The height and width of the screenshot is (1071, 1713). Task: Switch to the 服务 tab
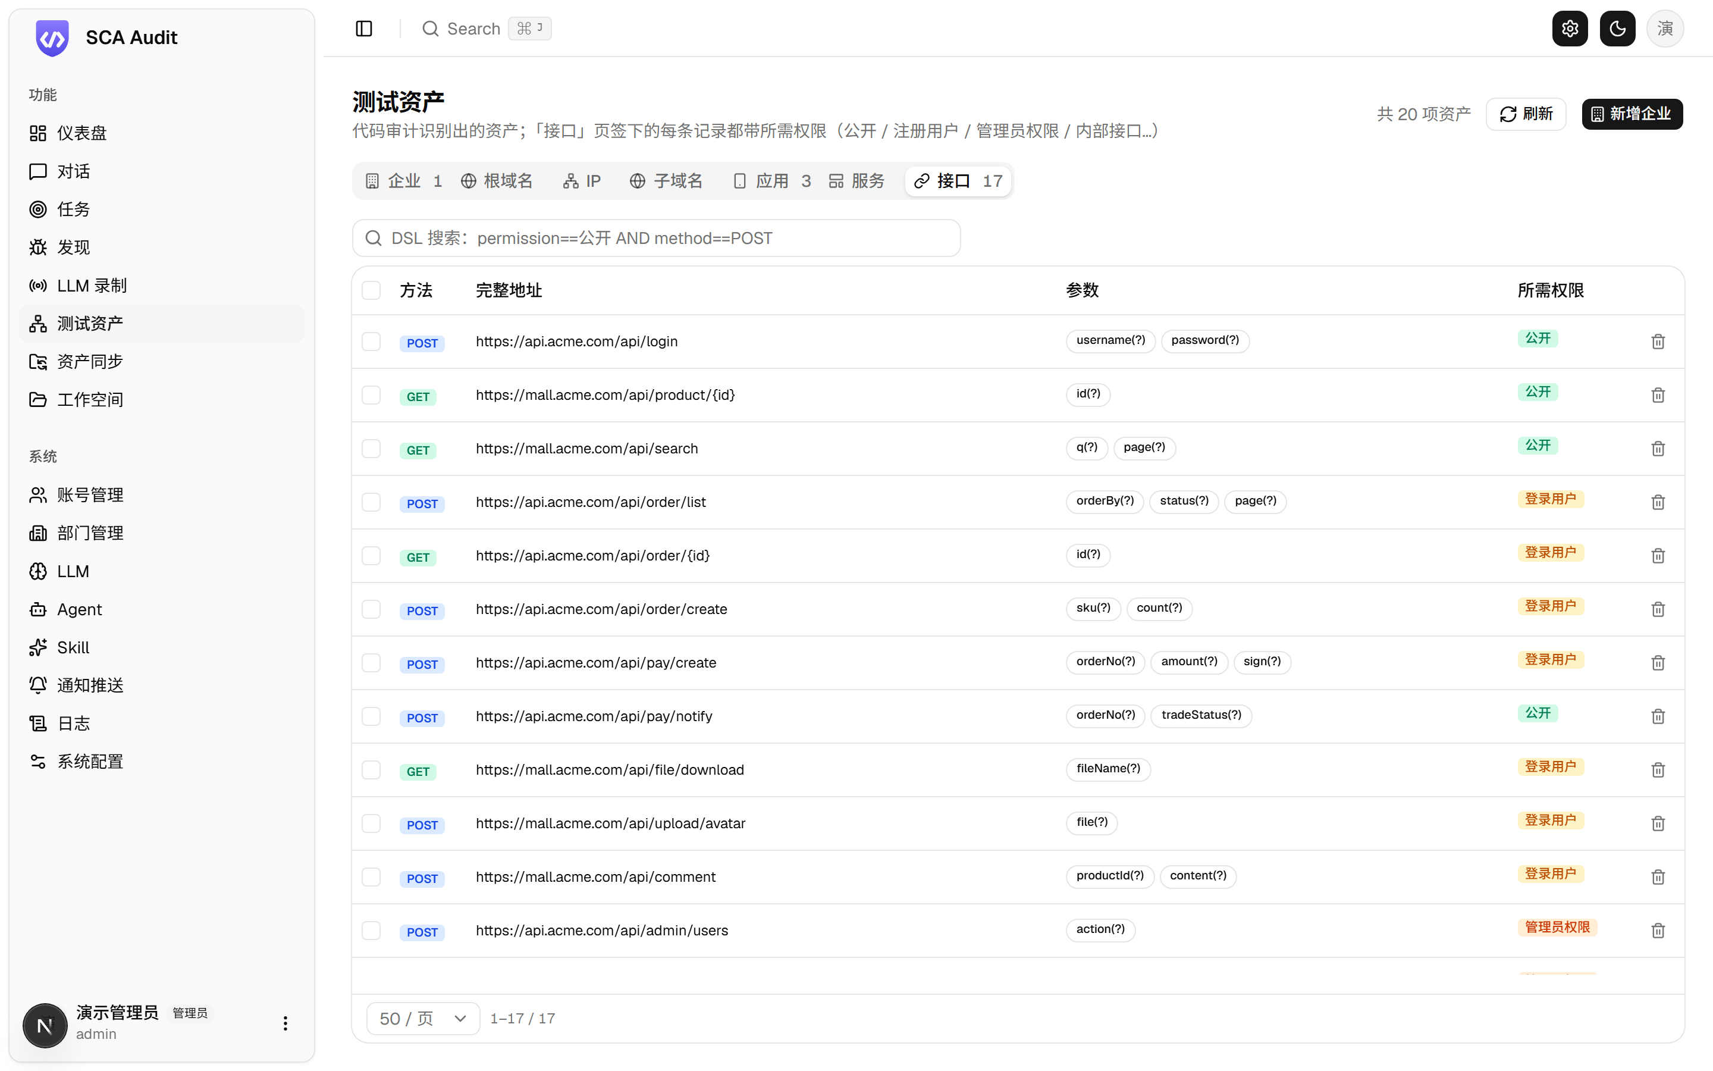click(x=857, y=181)
